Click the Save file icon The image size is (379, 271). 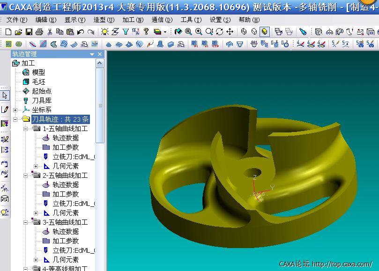(x=29, y=32)
